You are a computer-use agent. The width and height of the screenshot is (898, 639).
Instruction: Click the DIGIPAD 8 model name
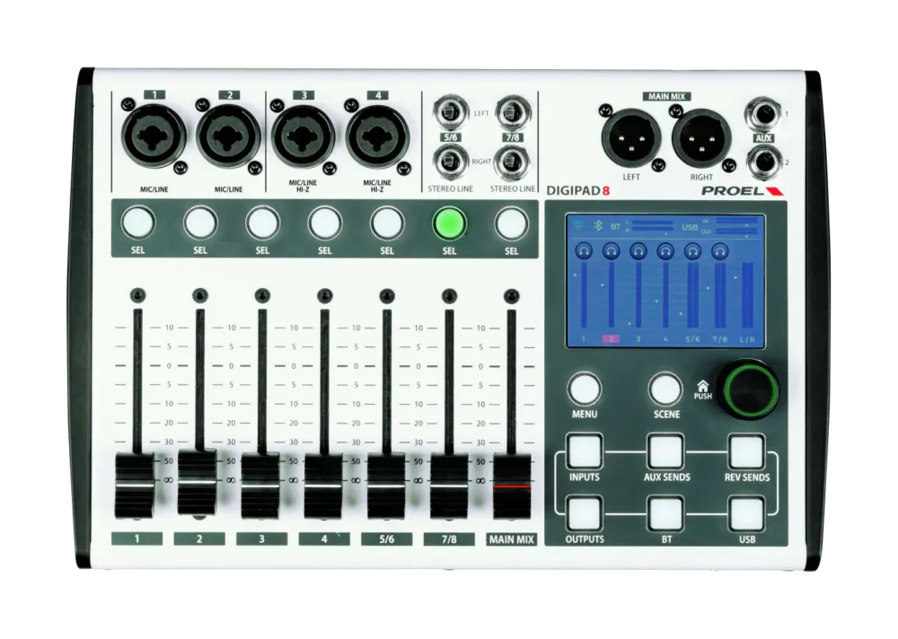(x=577, y=190)
